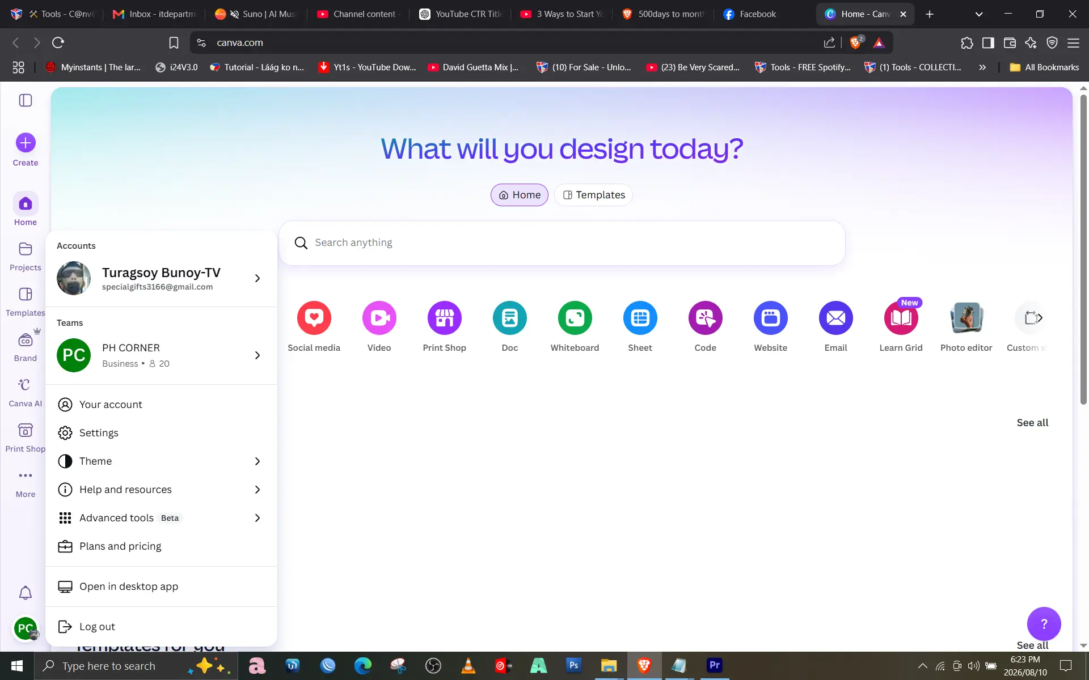Open the David Guetta Mix bookmark
Screen dimensions: 1089x680
coord(473,67)
